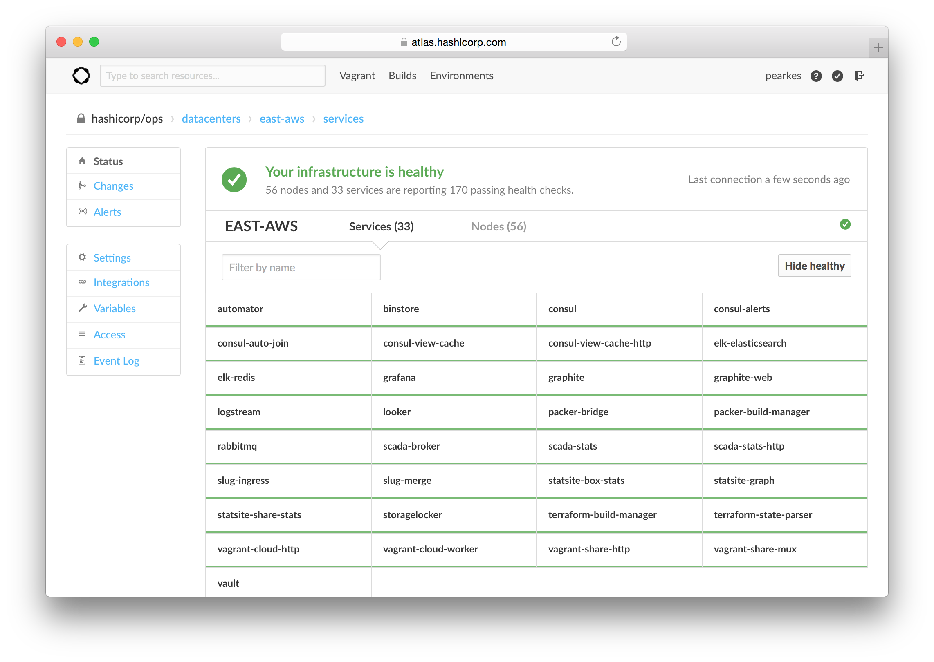Switch to the Nodes (56) tab
The width and height of the screenshot is (934, 662).
pos(498,226)
